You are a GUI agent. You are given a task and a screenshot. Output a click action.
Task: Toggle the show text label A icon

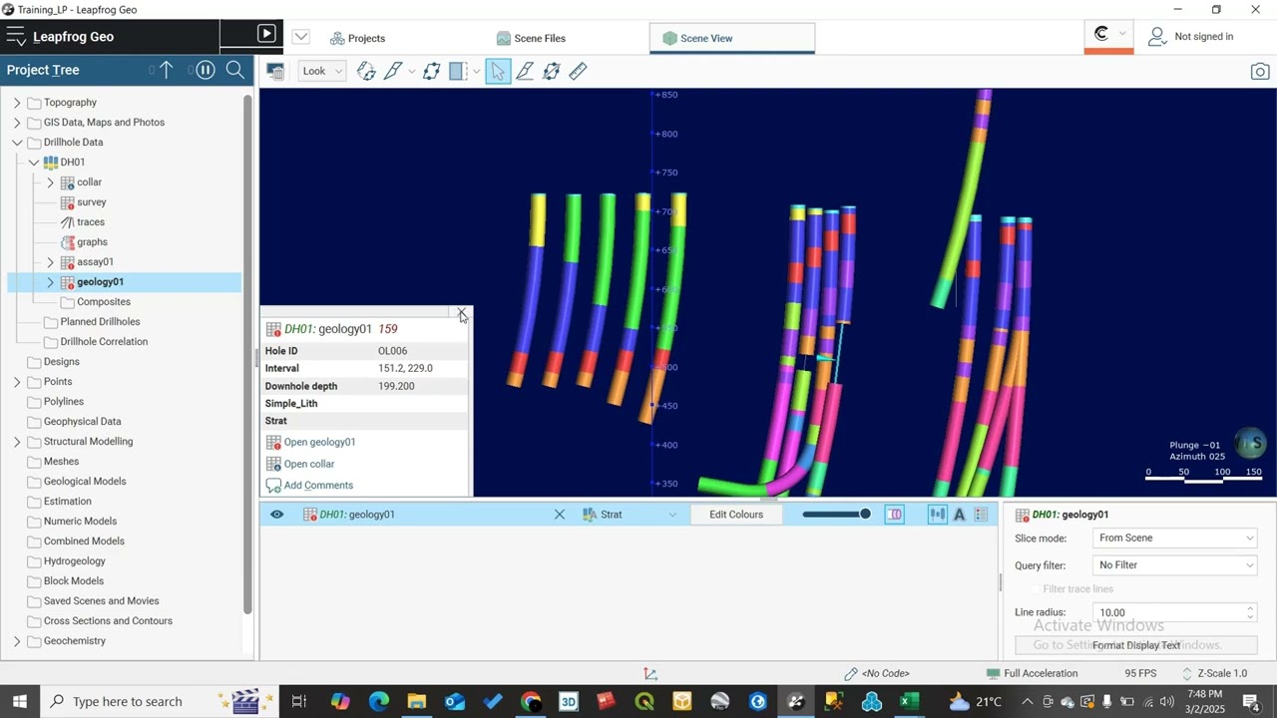(959, 515)
